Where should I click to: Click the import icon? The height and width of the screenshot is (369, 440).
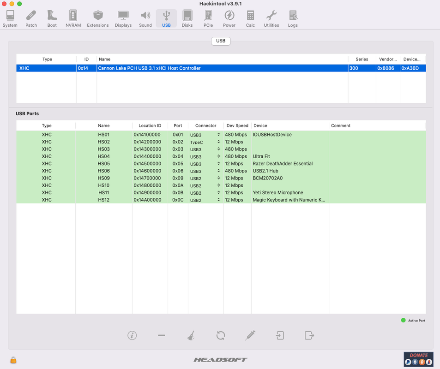[x=280, y=335]
